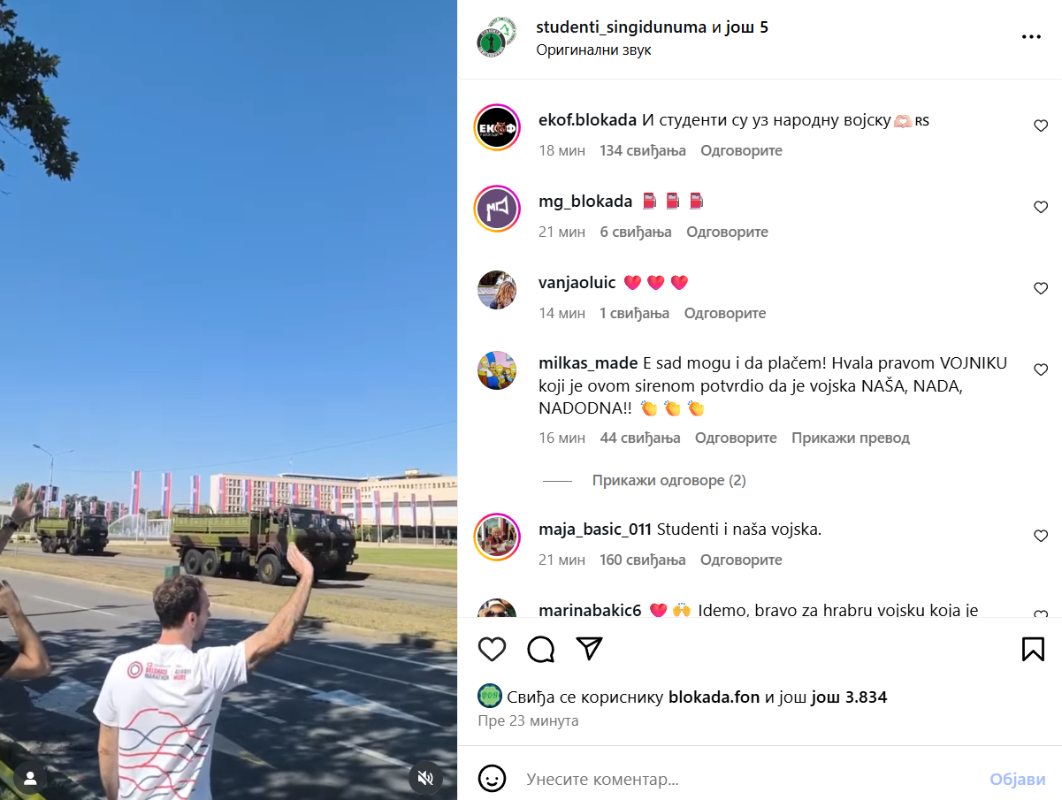Reply to vanjaoluic's comment
This screenshot has height=800, width=1062.
725,313
